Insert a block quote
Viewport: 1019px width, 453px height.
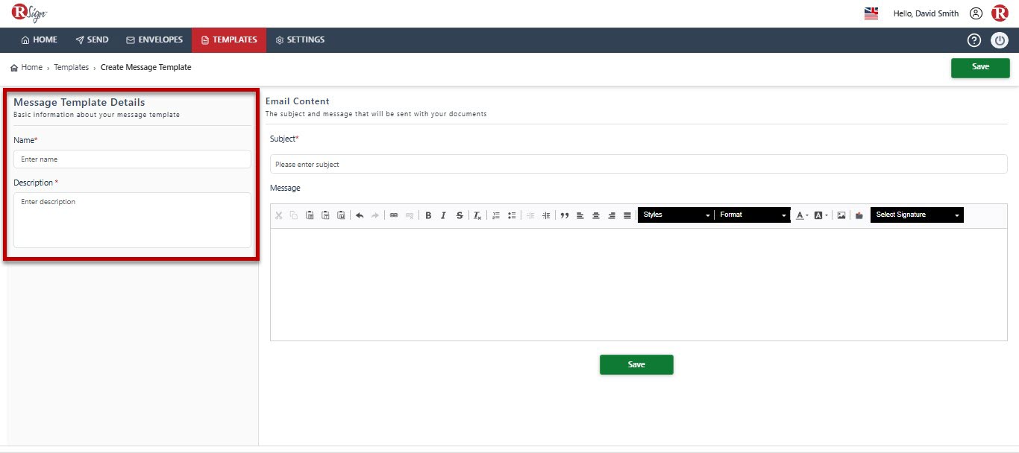tap(565, 215)
